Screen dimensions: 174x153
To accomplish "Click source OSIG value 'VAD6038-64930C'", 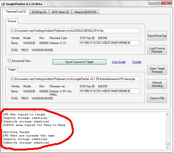I will pos(42,50).
